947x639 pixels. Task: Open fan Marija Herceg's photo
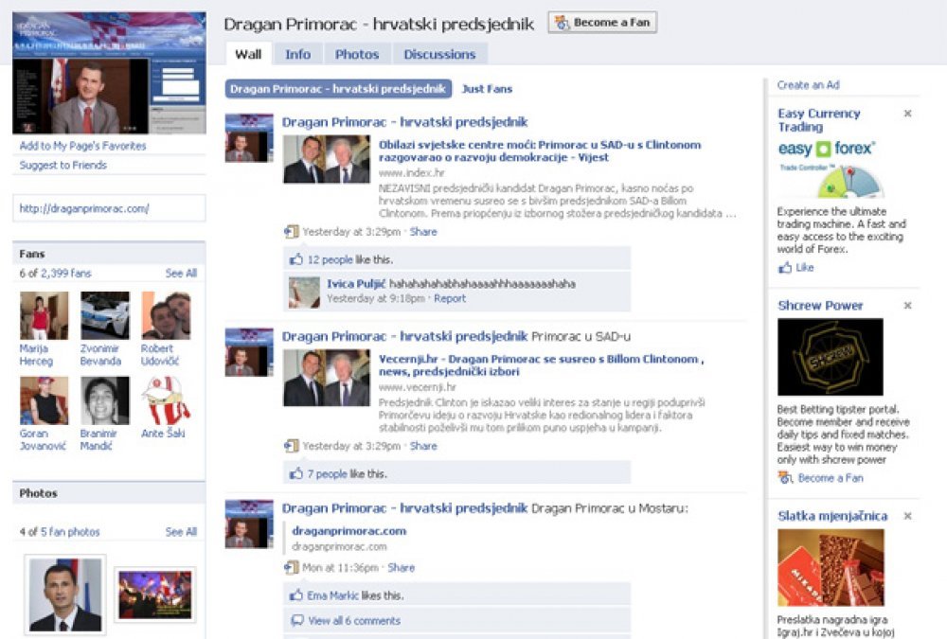point(45,315)
